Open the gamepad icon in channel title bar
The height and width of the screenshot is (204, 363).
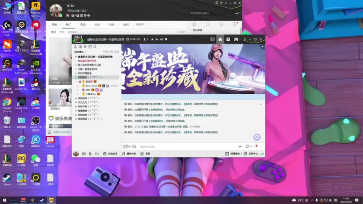click(x=236, y=39)
